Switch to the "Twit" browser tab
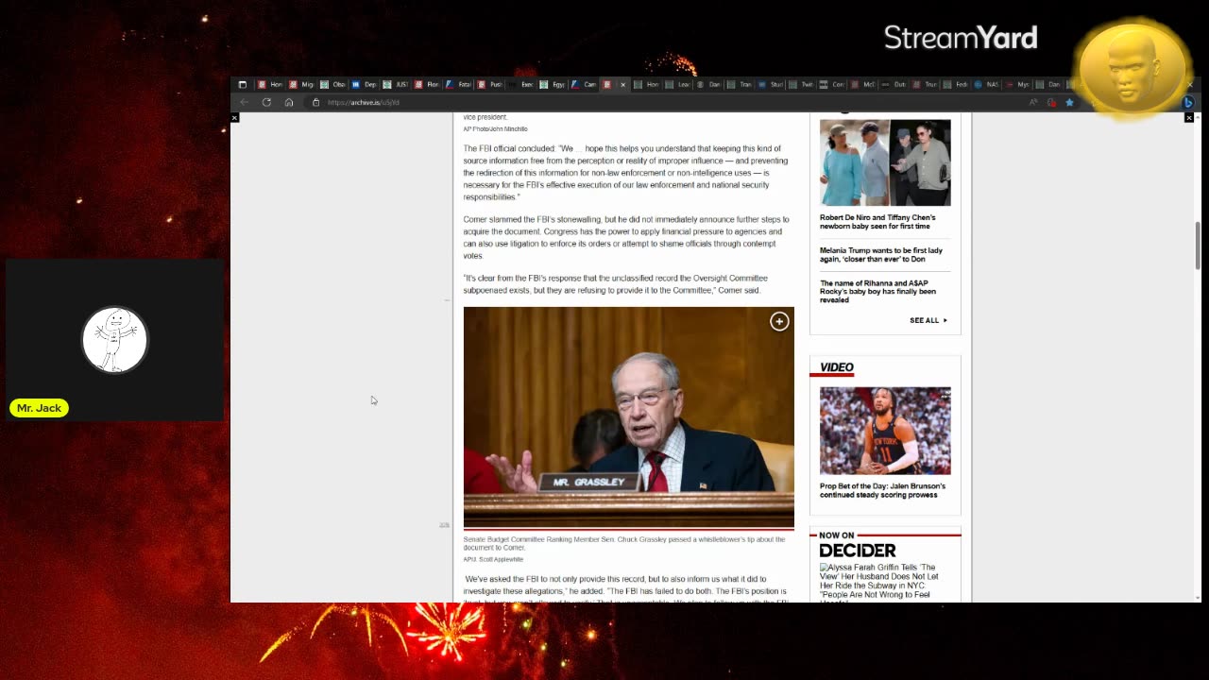This screenshot has height=680, width=1209. point(802,84)
